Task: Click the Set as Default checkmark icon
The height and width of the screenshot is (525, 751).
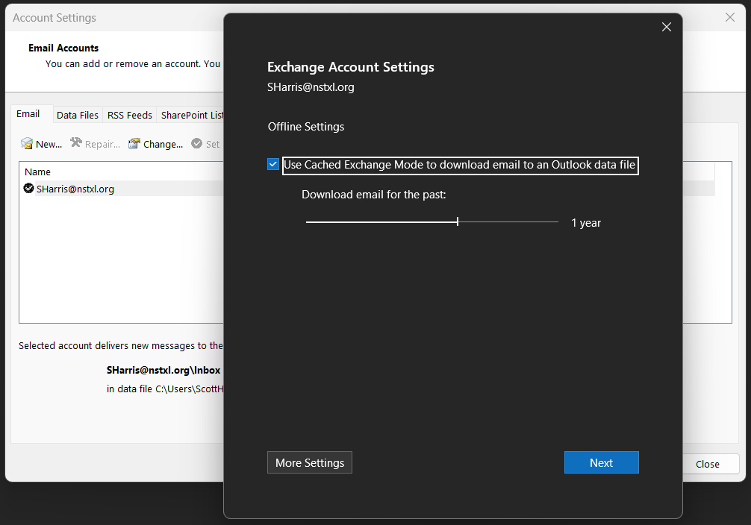Action: click(197, 143)
